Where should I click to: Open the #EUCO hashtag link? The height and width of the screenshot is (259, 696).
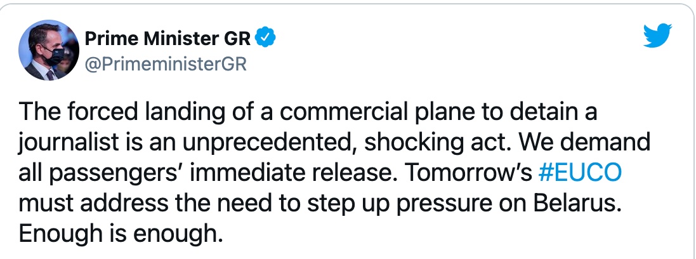pyautogui.click(x=579, y=173)
